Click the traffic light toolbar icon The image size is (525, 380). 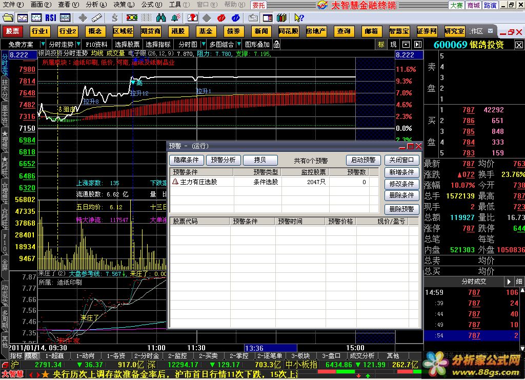pos(132,18)
